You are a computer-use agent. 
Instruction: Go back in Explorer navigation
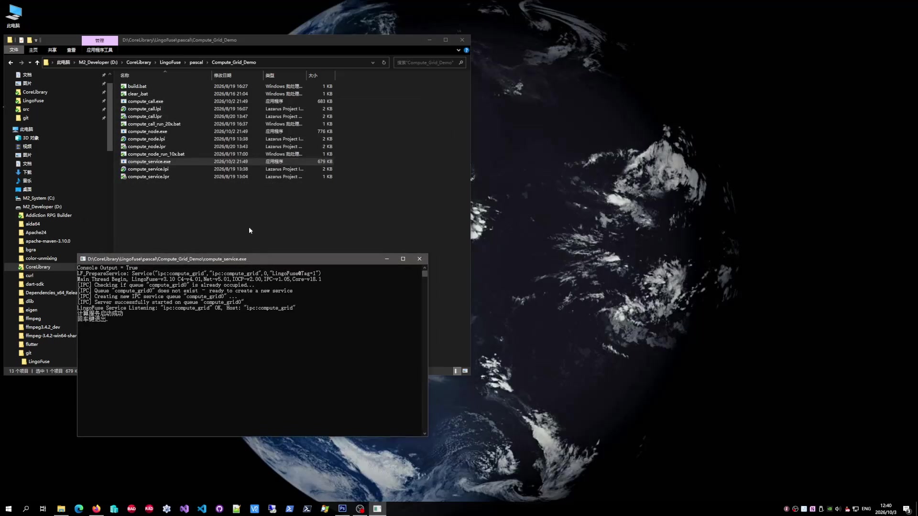click(x=11, y=63)
